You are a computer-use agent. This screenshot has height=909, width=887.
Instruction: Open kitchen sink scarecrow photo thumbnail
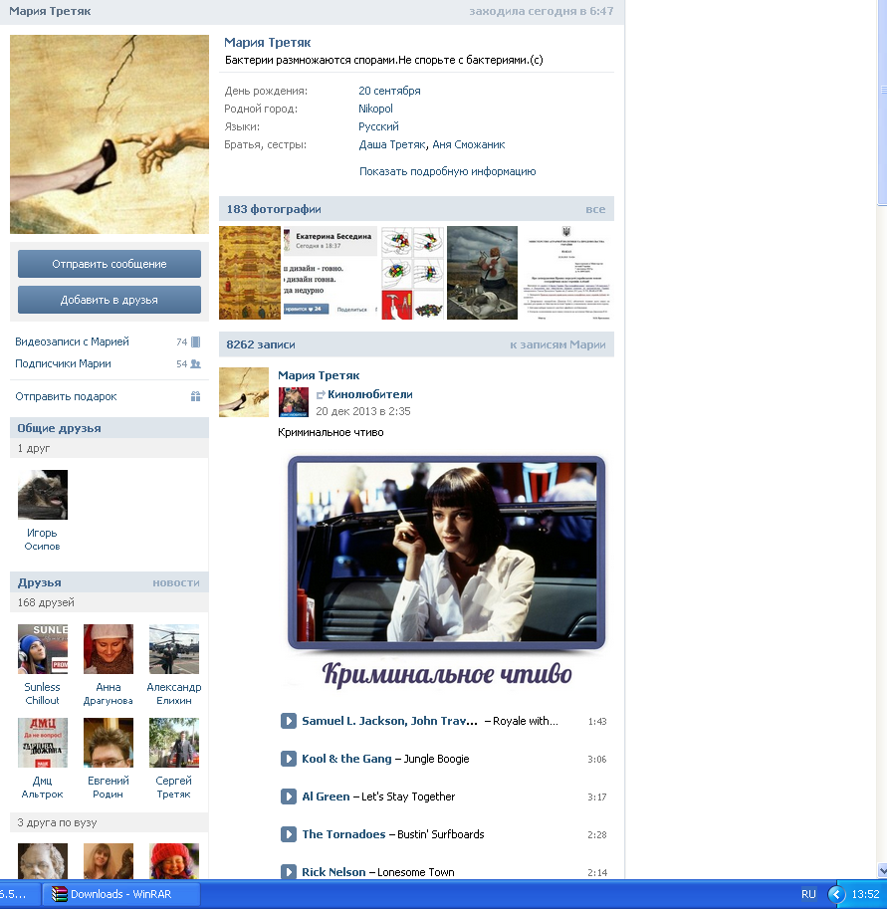(x=483, y=273)
